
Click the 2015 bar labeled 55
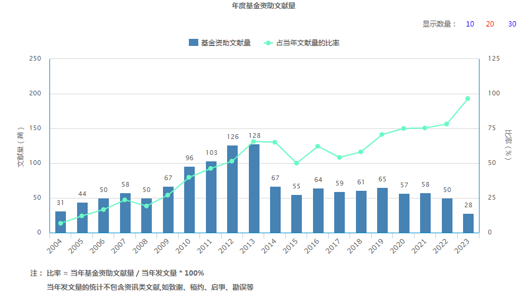pos(297,214)
